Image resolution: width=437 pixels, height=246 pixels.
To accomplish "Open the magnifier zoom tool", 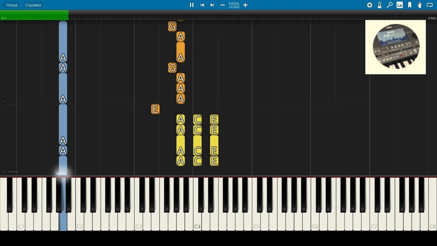I will point(390,5).
